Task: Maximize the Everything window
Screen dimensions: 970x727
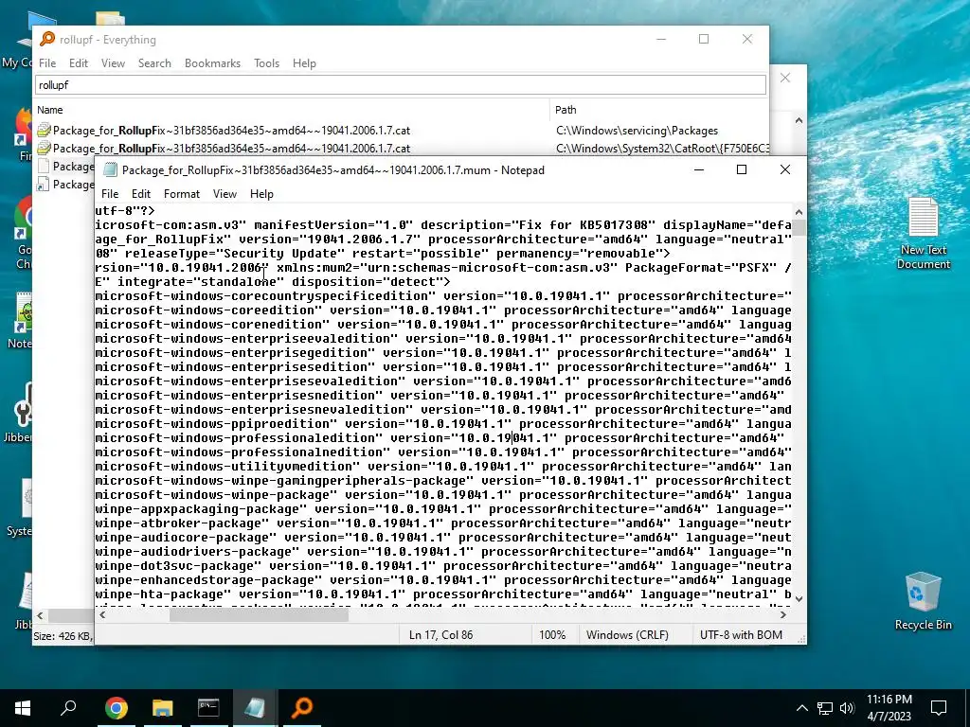Action: pos(704,39)
